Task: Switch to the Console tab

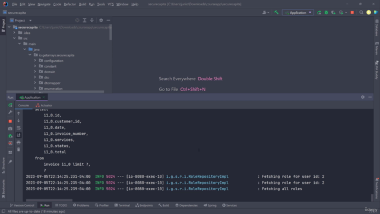Action: (24, 105)
